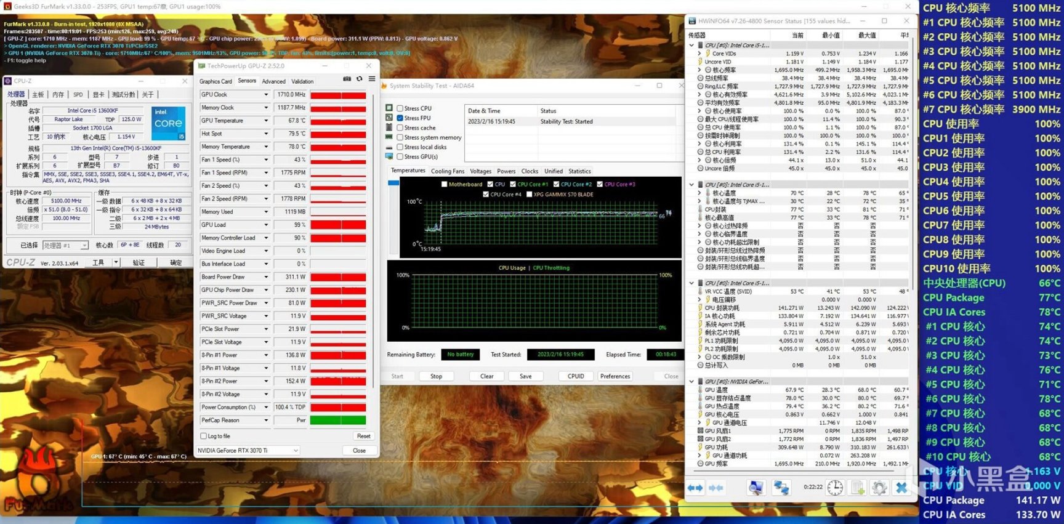
Task: Click the HWiNFO64 title bar icon
Action: 692,21
